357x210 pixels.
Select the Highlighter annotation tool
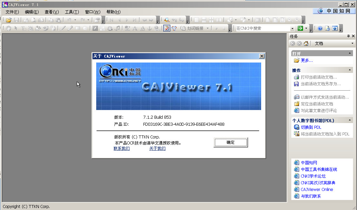(x=128, y=28)
